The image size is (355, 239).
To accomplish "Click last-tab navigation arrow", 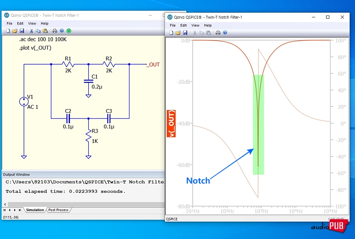I will pyautogui.click(x=20, y=210).
